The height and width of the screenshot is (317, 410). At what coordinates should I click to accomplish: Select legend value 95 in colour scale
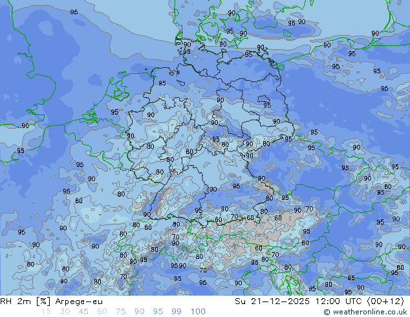click(x=158, y=312)
